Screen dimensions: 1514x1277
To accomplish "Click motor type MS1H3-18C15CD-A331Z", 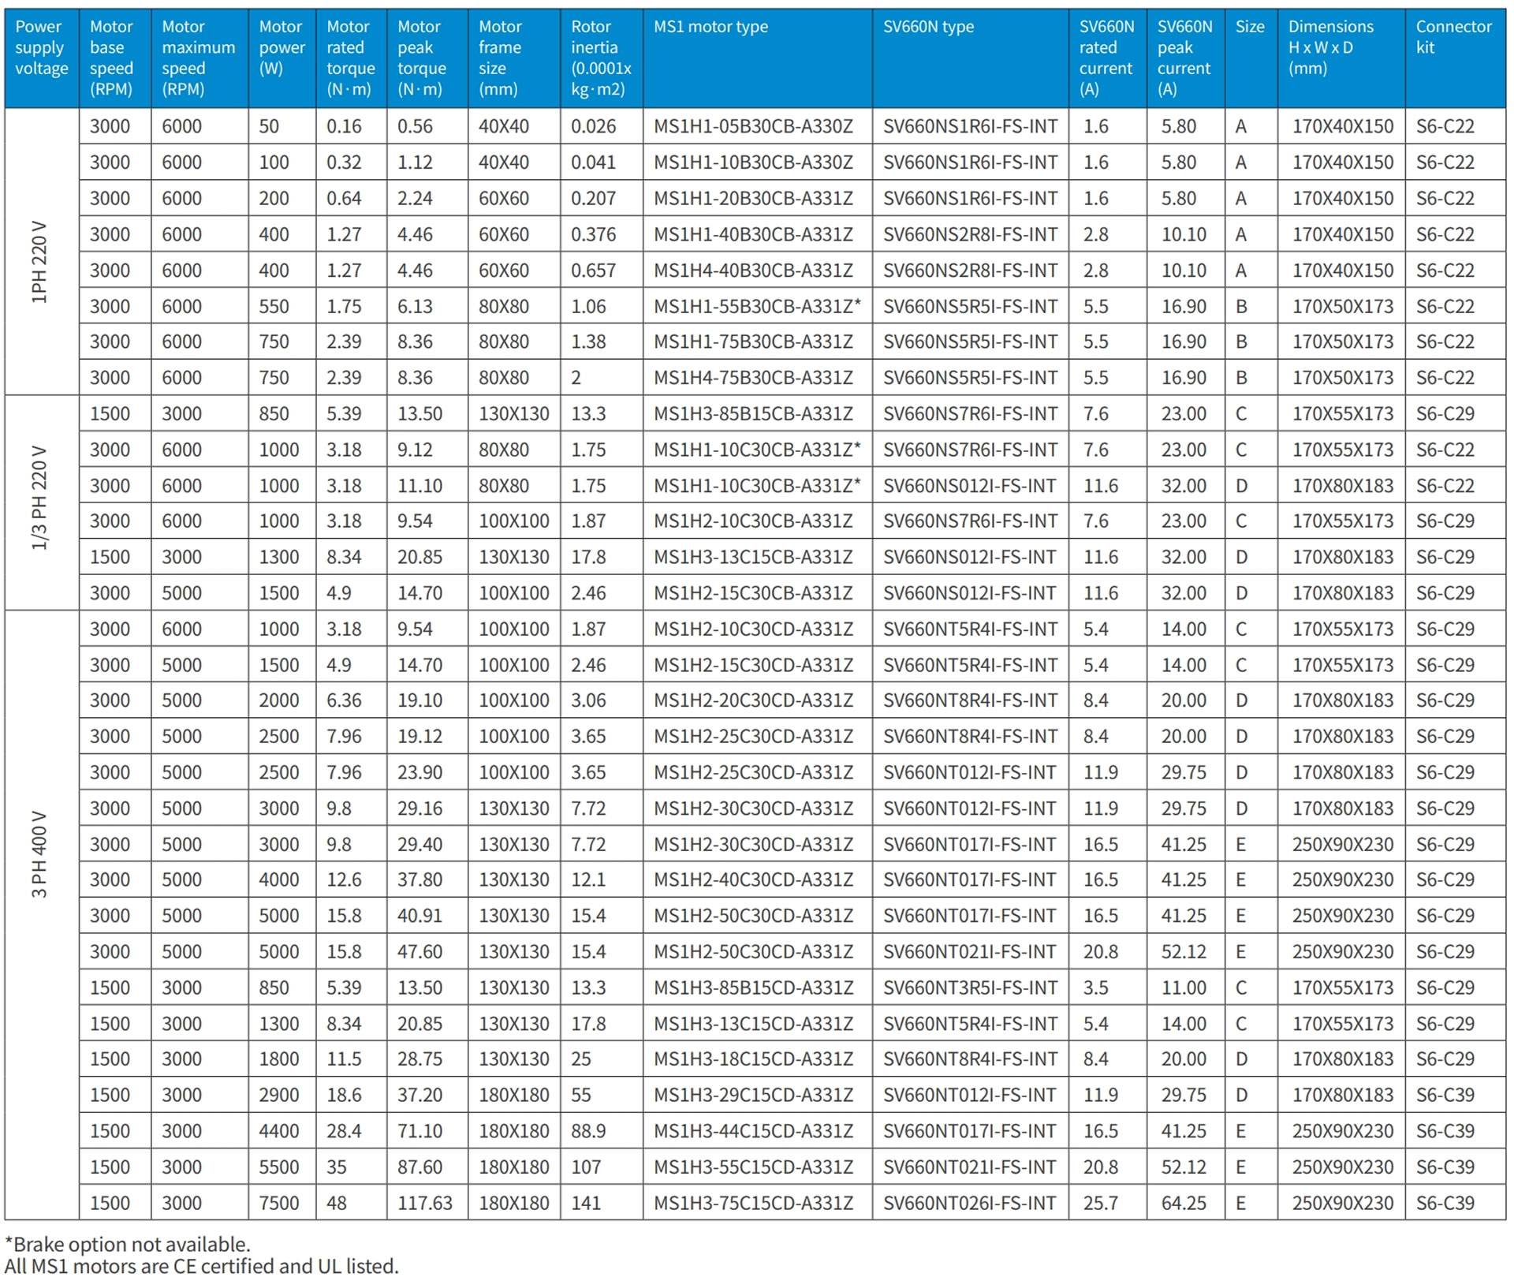I will [753, 1059].
